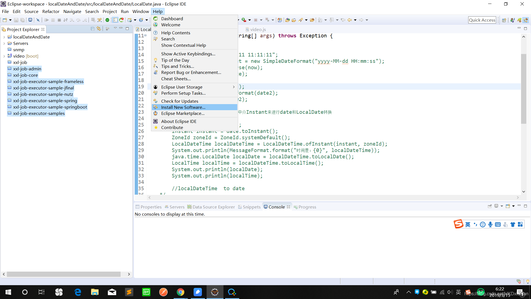
Task: Open Eclipse User Storage submenu
Action: (x=195, y=87)
